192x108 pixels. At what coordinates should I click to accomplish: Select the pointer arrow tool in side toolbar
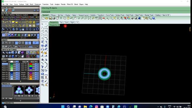[x=43, y=24]
